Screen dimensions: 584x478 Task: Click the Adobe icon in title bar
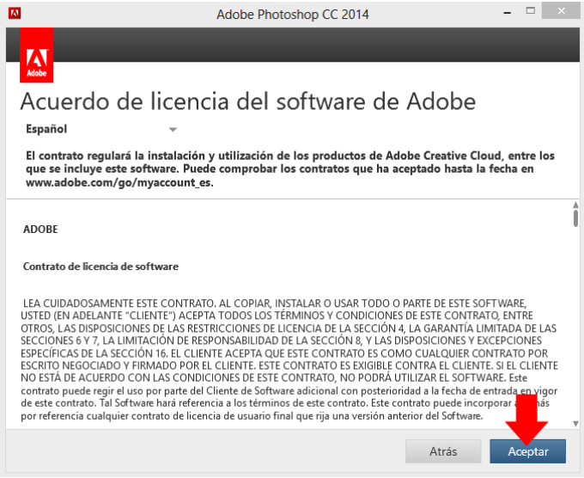tap(15, 14)
